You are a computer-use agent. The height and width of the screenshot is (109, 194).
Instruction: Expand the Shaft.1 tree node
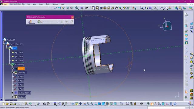[12, 68]
